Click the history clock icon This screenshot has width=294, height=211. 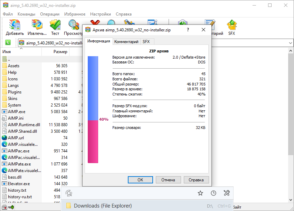[214, 193]
